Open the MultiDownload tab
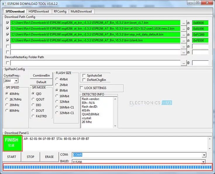This screenshot has width=215, height=174. (81, 11)
